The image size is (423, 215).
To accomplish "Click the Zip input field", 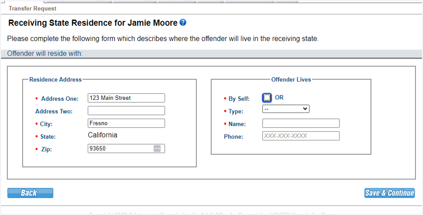I will 126,148.
